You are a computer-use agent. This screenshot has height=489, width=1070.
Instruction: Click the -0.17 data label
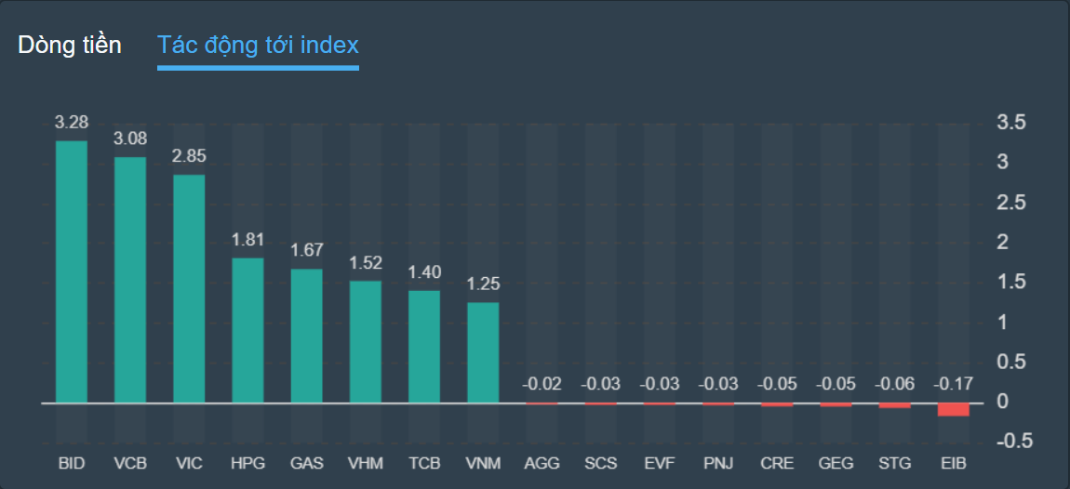(954, 384)
